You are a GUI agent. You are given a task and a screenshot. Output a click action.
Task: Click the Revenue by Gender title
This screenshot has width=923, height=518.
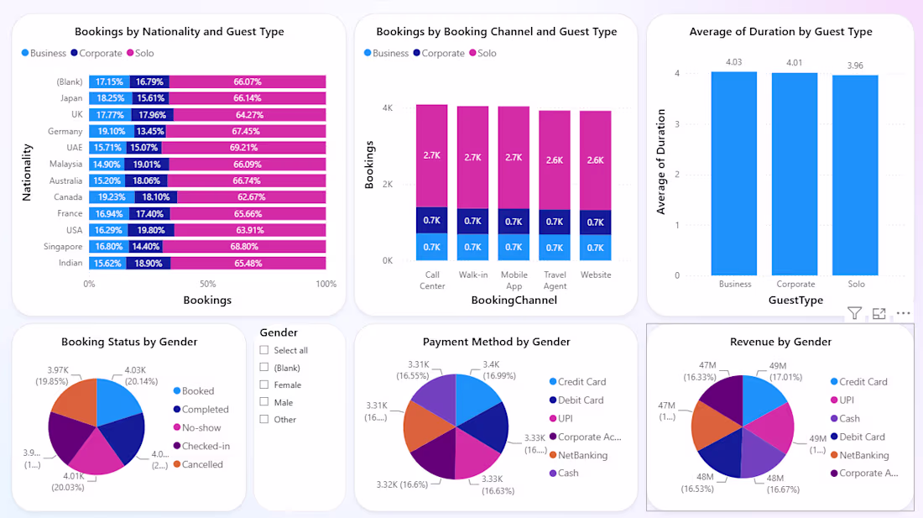[x=780, y=342]
